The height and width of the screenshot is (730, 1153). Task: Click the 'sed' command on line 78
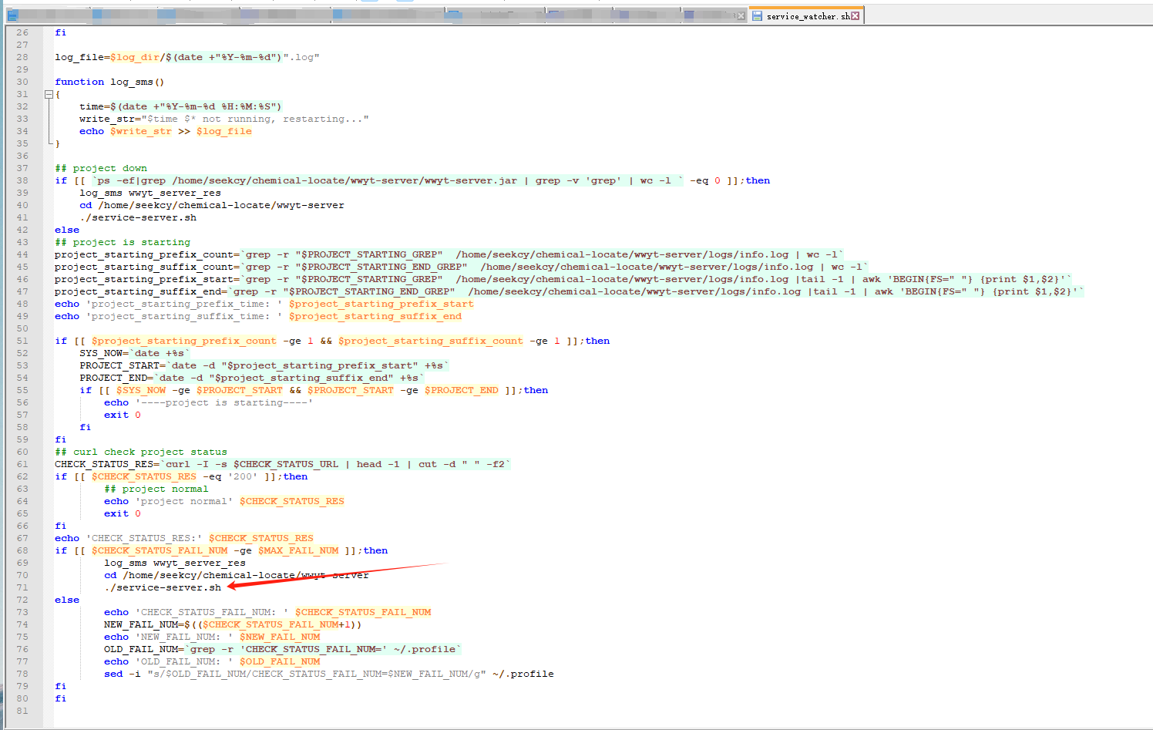pyautogui.click(x=113, y=674)
